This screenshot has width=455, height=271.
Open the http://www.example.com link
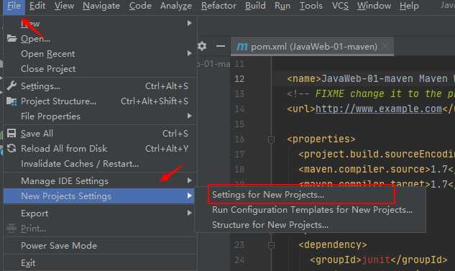(x=379, y=109)
